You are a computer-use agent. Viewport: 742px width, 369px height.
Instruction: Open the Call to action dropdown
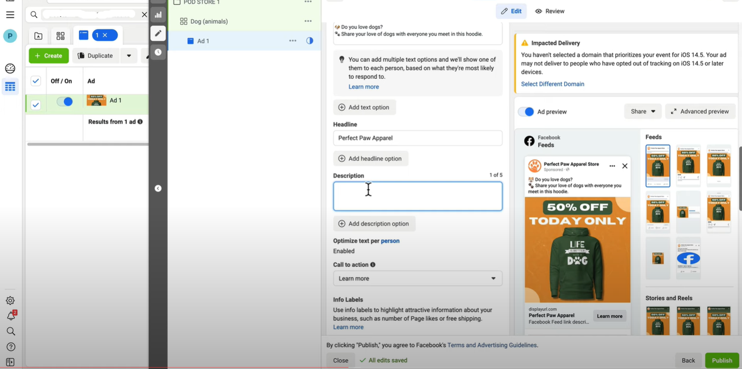point(417,278)
